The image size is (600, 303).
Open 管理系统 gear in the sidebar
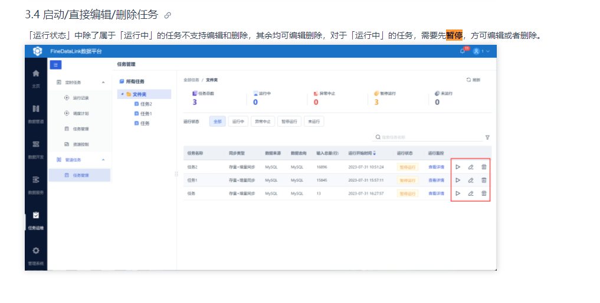click(x=35, y=256)
